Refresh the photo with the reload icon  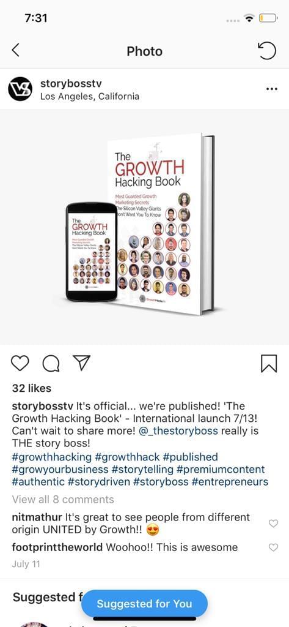tap(268, 51)
